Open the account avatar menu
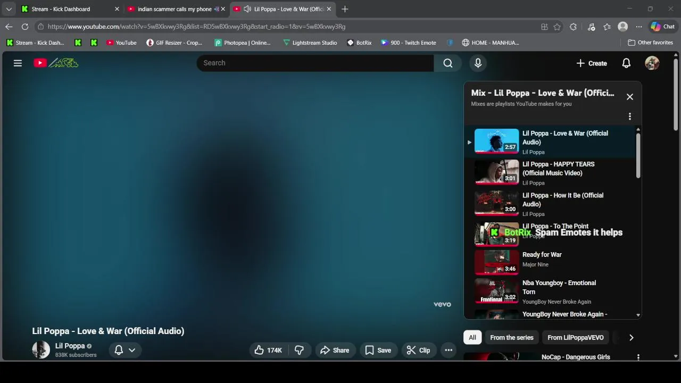 tap(652, 63)
